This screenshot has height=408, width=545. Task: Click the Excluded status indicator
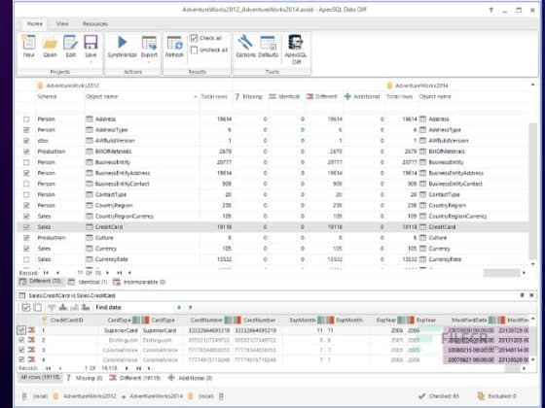coord(497,396)
